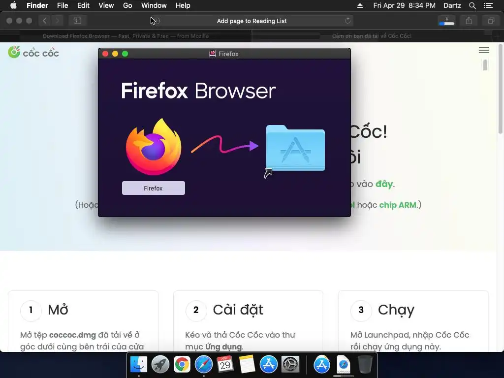
Task: Click the Applications folder alias in installer
Action: (x=295, y=148)
